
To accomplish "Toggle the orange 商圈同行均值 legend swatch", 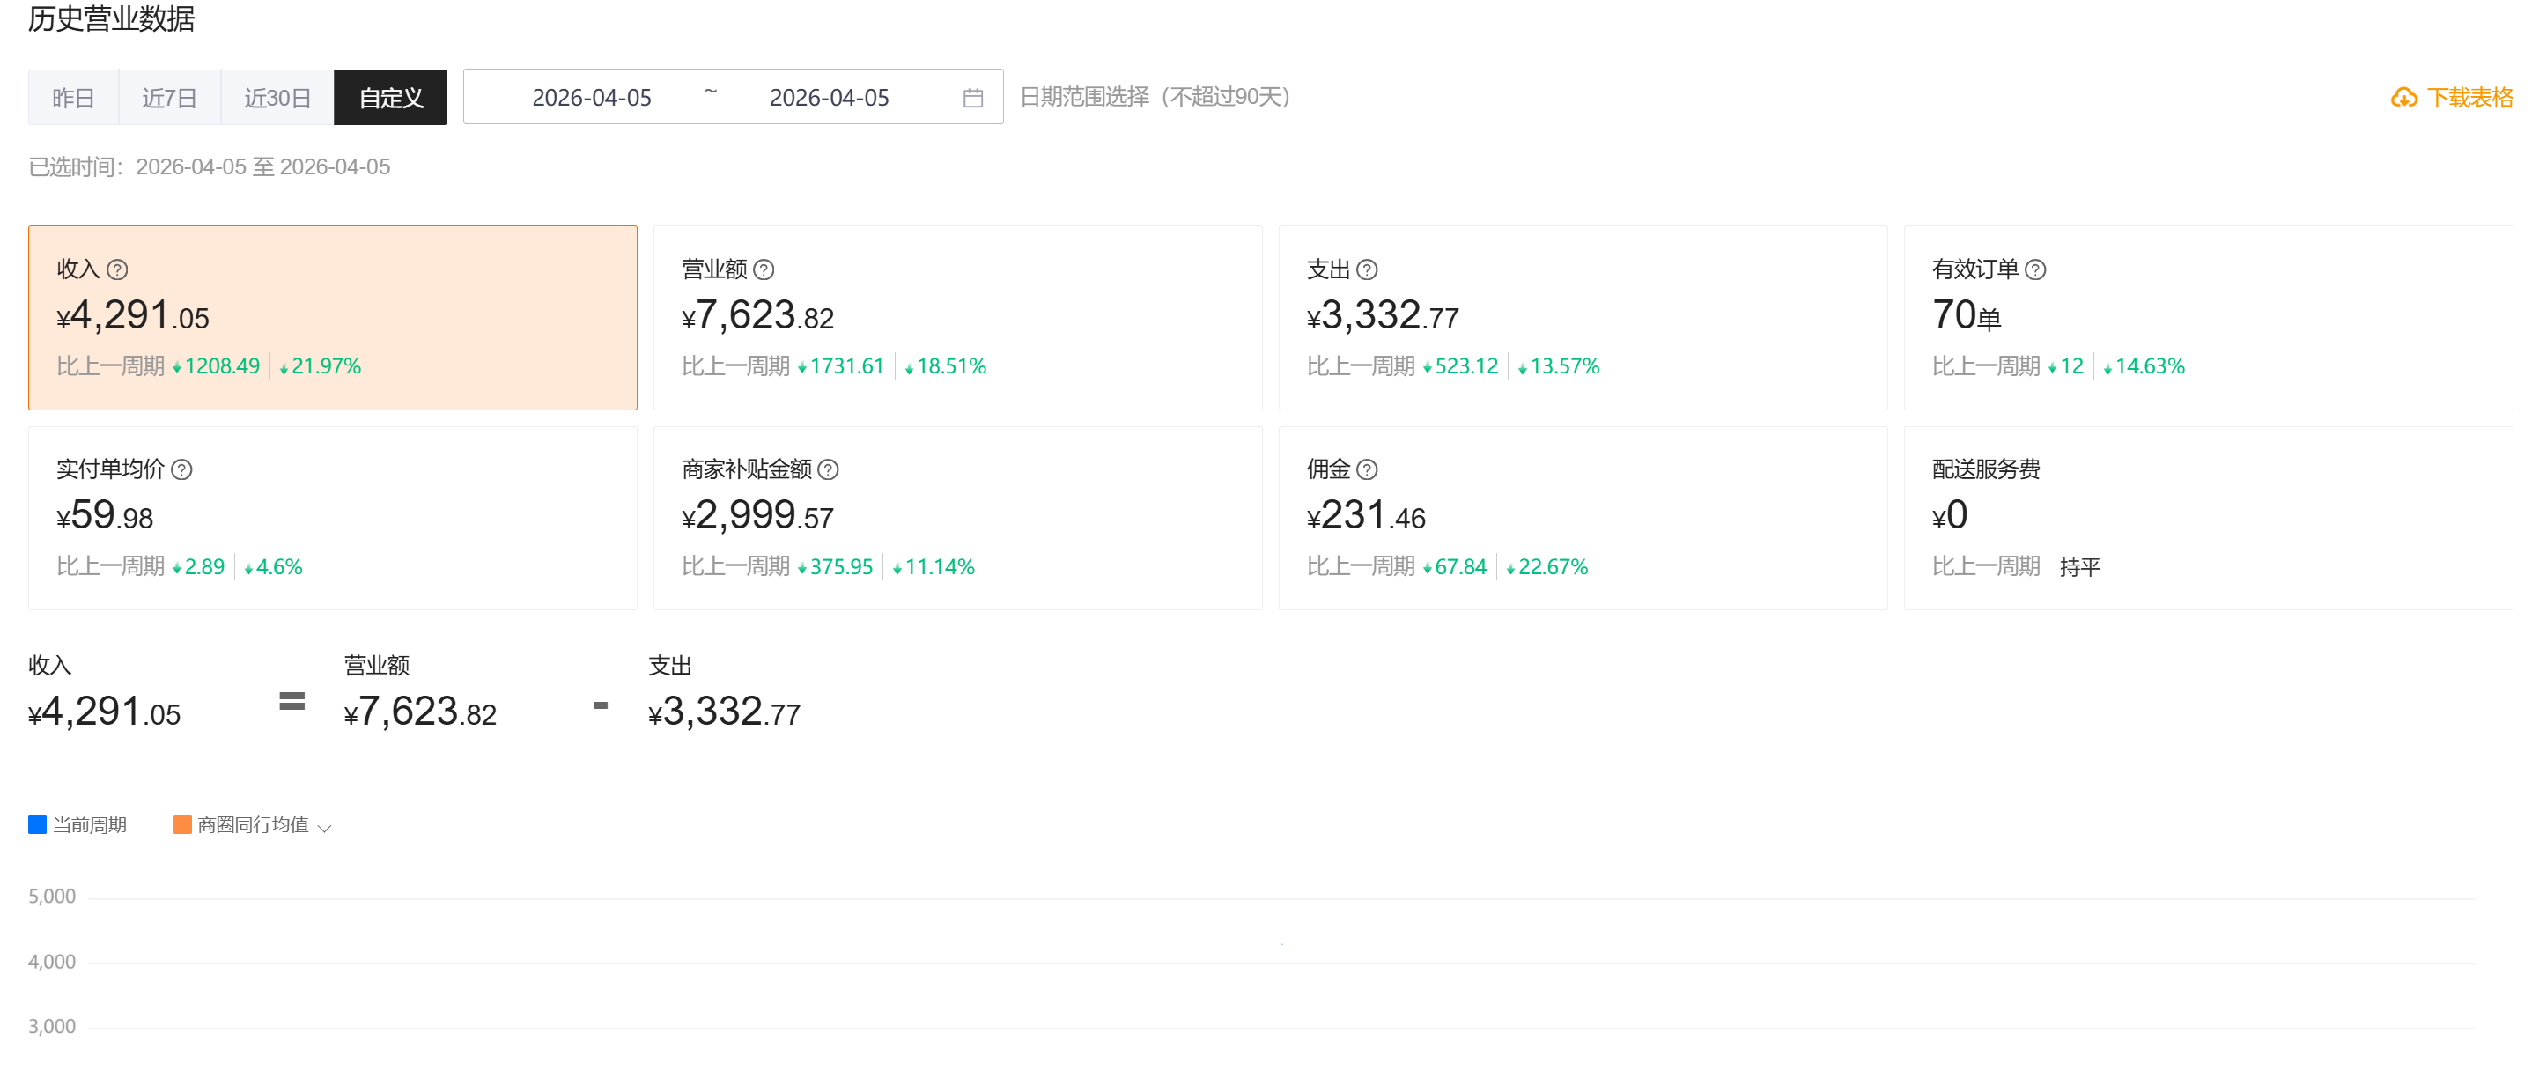I will point(182,824).
